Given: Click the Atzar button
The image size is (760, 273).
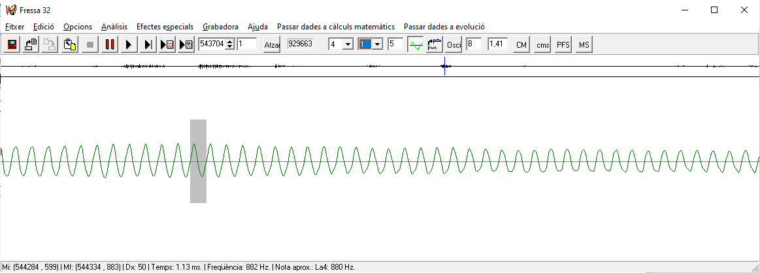Looking at the screenshot, I should click(x=272, y=44).
